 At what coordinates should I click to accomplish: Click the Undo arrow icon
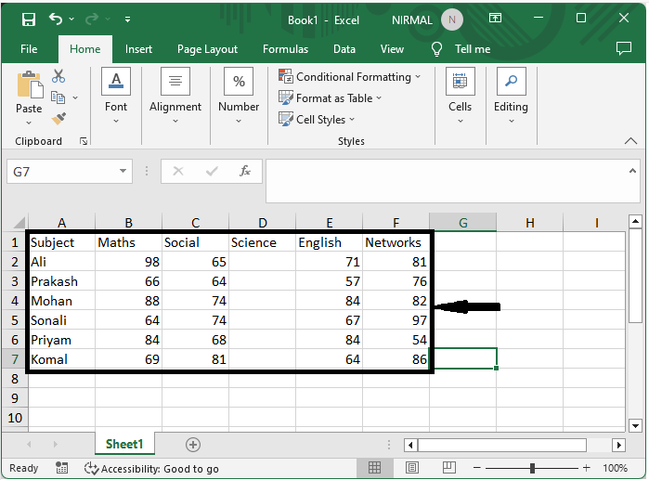[x=56, y=19]
